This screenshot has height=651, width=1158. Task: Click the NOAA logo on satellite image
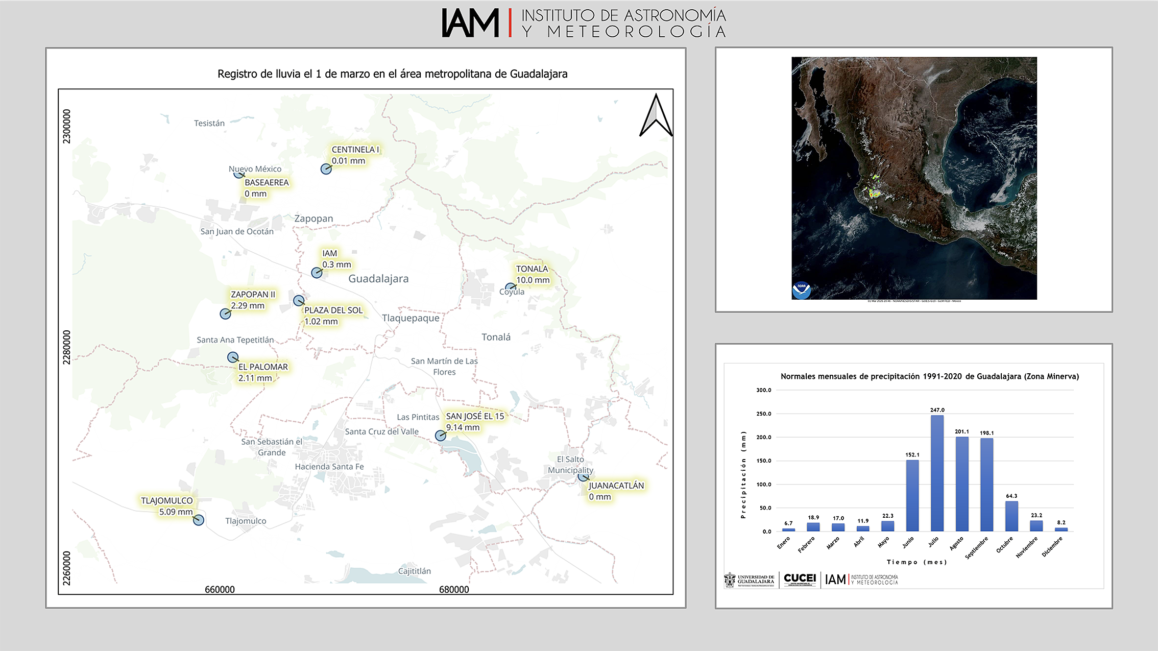point(801,290)
